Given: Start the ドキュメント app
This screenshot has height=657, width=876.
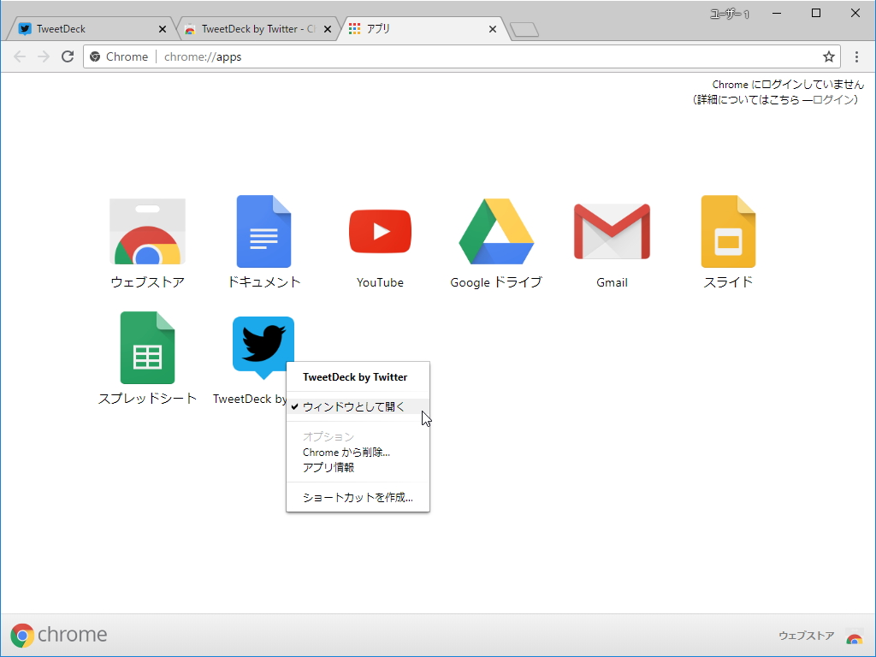Looking at the screenshot, I should pos(263,231).
